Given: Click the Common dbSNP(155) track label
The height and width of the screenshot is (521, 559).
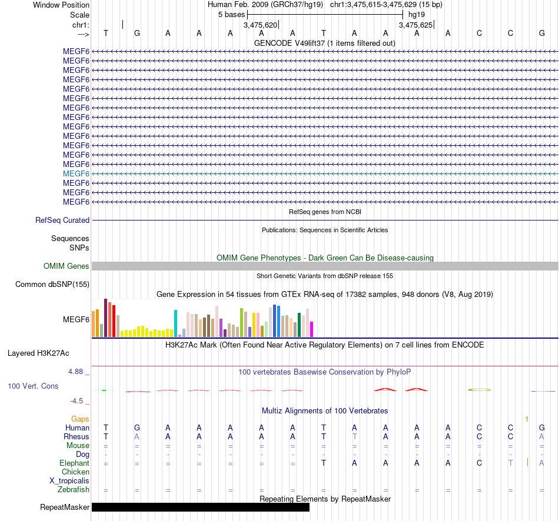Looking at the screenshot, I should (x=52, y=285).
